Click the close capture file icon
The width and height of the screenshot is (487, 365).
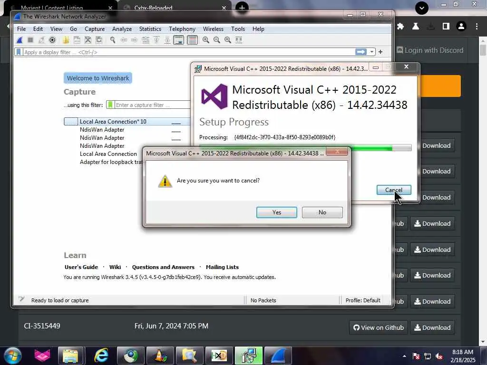click(x=88, y=40)
